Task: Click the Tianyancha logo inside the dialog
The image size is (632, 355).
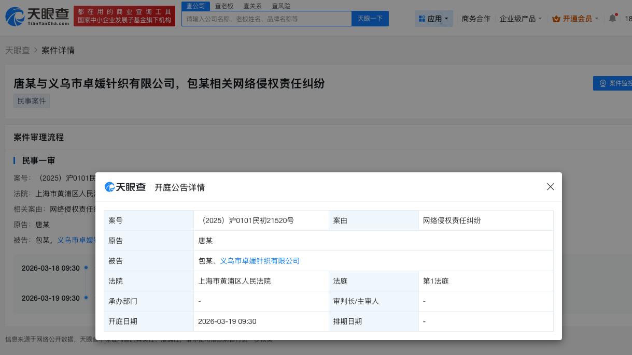Action: click(125, 187)
